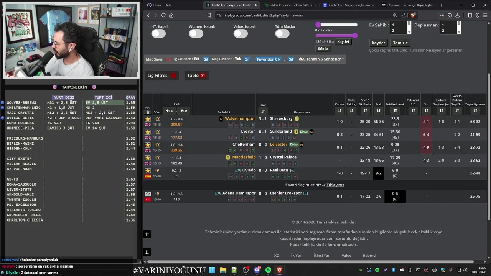Toggle the Value: Kapalı switch
The height and width of the screenshot is (276, 491).
click(241, 33)
